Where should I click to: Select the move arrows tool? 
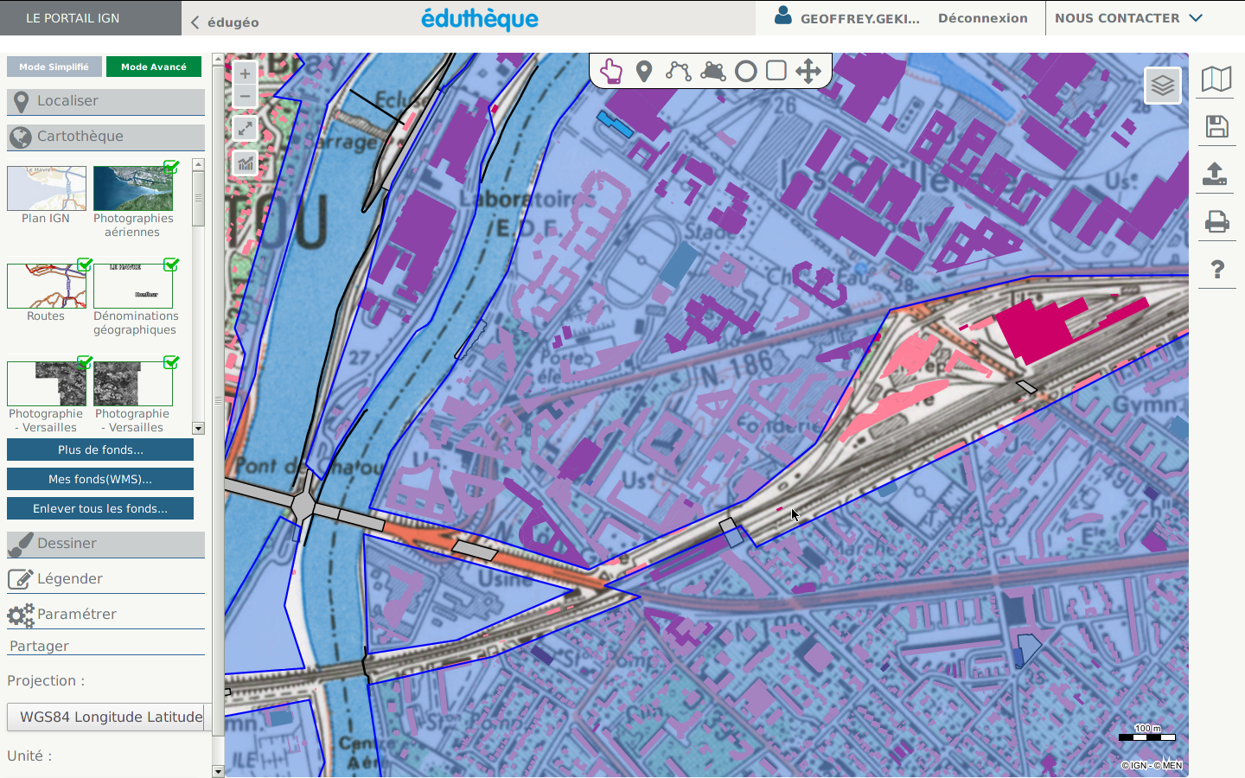pos(808,71)
